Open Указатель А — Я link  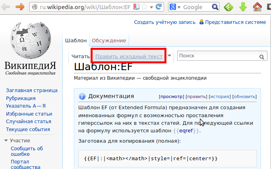26,106
